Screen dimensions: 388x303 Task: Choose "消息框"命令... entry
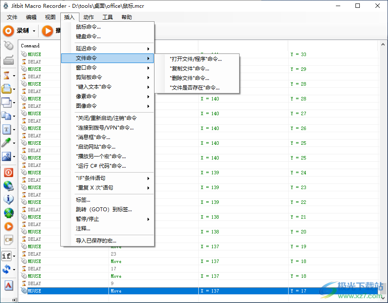[107, 137]
